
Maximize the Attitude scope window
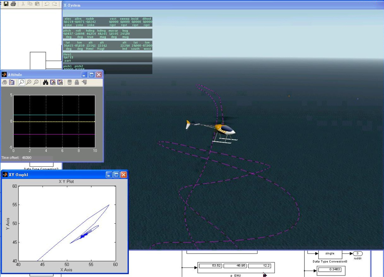point(91,75)
